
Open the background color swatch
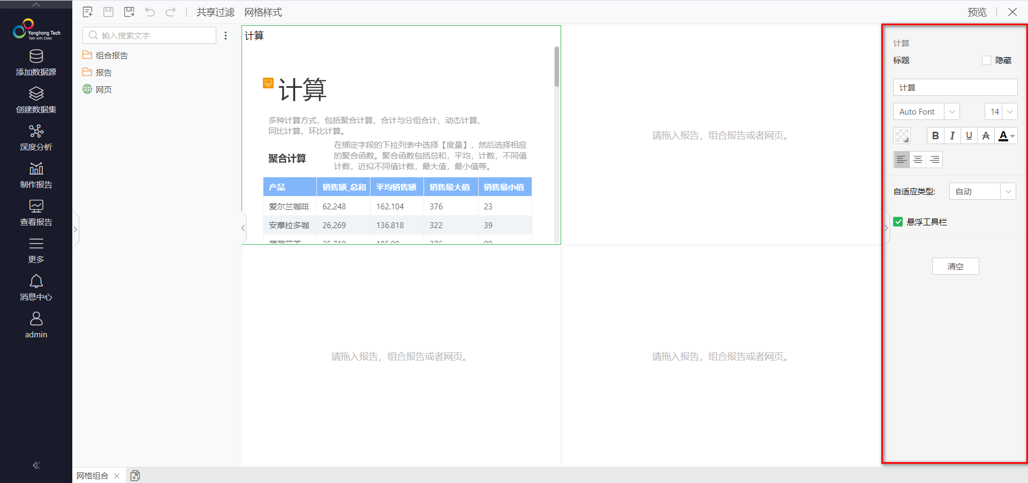(902, 136)
